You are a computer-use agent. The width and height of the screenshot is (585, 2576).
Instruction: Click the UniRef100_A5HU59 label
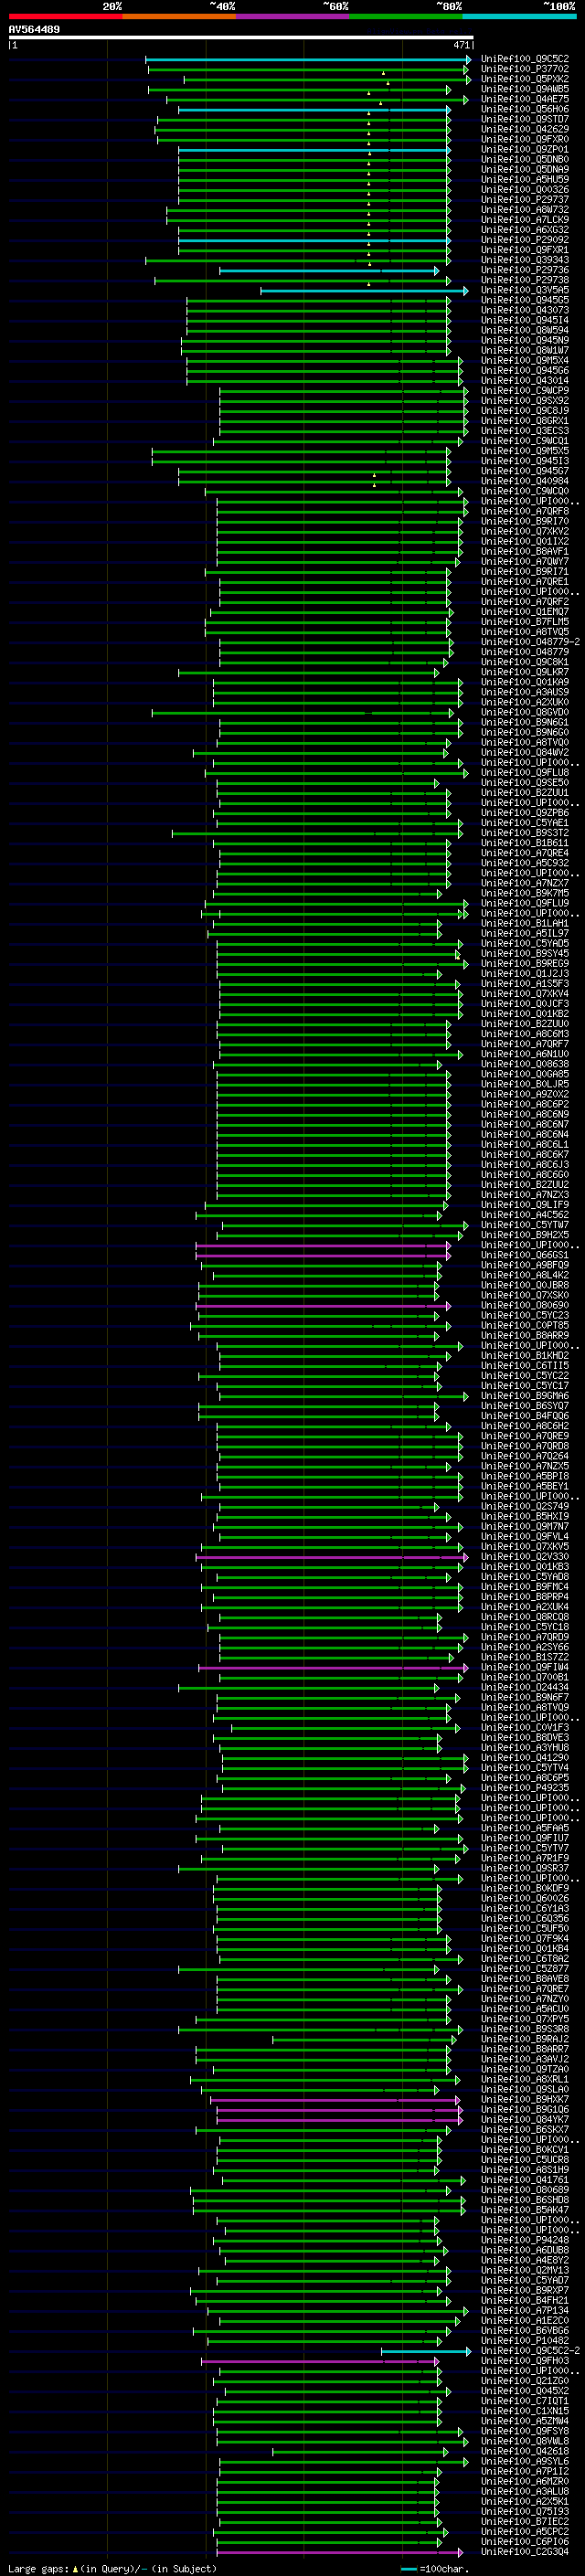525,179
